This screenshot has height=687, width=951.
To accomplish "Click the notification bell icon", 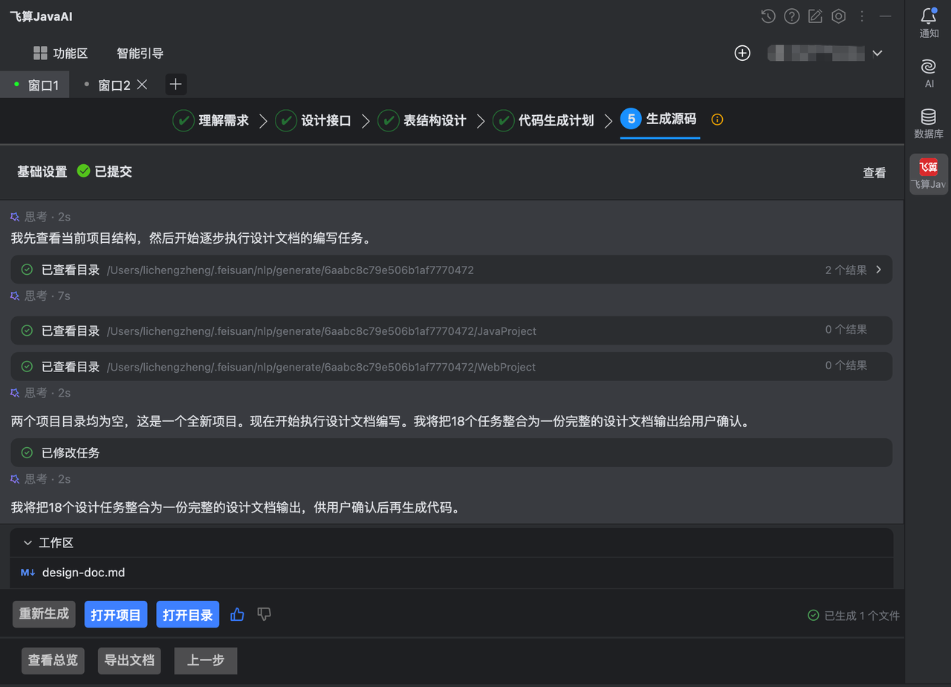I will [x=929, y=16].
